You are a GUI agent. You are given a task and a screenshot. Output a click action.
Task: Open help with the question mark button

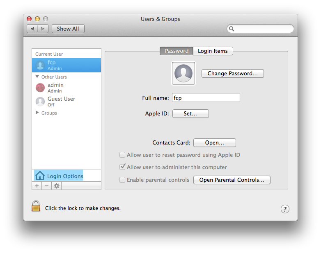coord(285,209)
